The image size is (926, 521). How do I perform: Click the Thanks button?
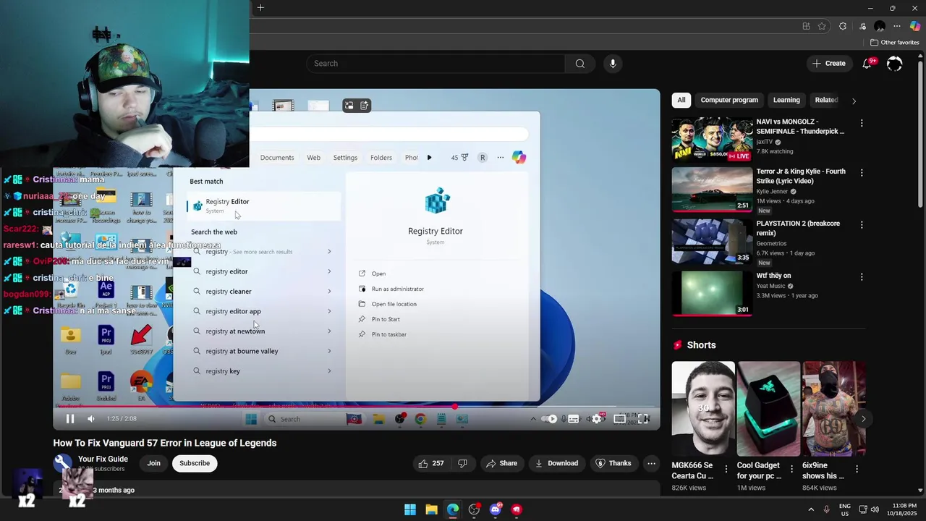pos(613,463)
